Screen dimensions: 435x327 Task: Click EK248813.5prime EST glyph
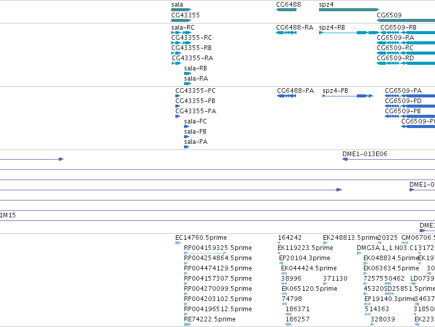coord(326,243)
